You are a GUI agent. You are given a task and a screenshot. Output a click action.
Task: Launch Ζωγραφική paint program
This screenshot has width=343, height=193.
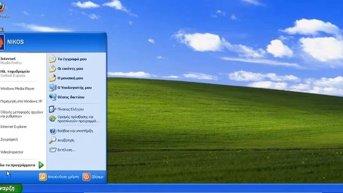9,139
